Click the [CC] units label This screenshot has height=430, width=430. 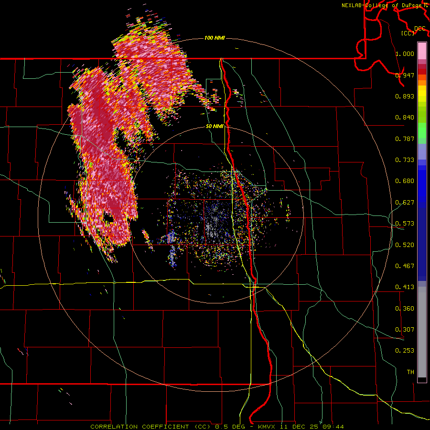(408, 33)
